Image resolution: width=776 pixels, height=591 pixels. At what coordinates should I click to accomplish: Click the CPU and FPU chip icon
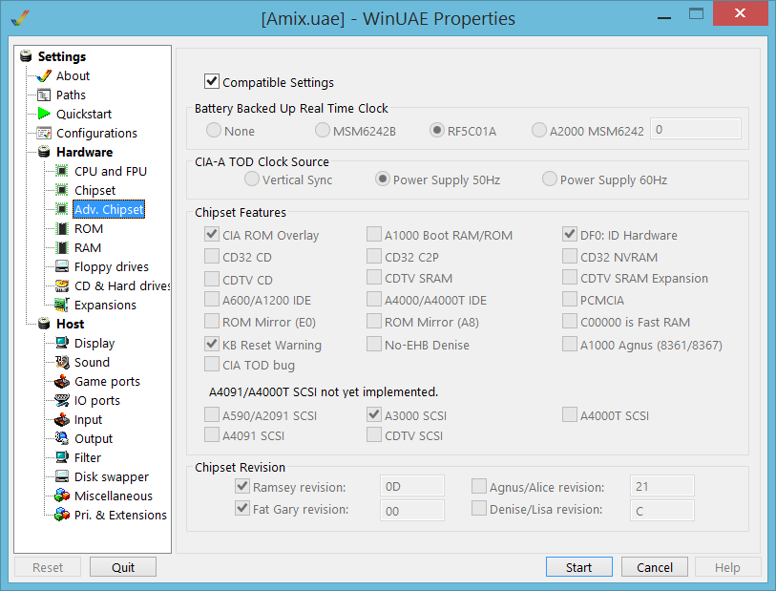tap(62, 171)
